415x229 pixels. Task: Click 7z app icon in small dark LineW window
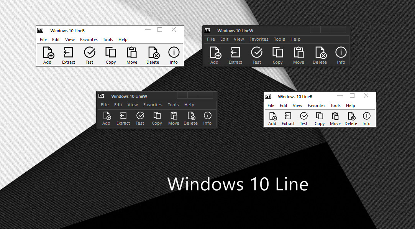101,96
